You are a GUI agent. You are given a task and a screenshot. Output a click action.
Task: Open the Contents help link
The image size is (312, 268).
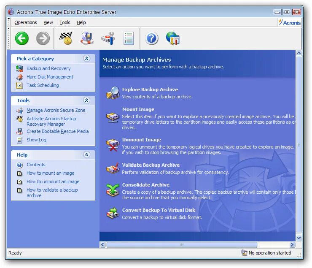[x=36, y=165]
